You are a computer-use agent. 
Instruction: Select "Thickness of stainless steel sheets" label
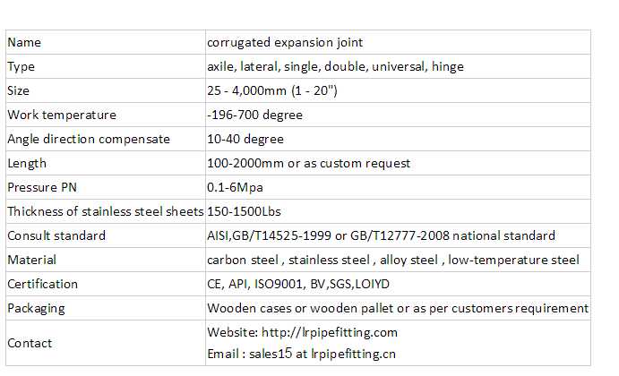[x=105, y=212]
